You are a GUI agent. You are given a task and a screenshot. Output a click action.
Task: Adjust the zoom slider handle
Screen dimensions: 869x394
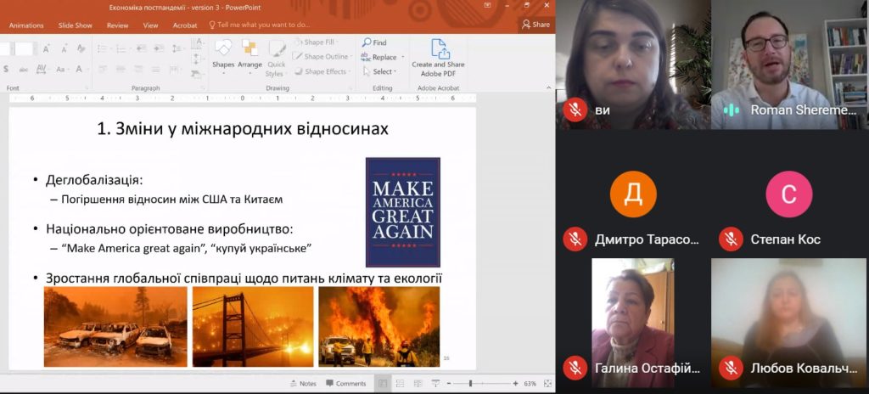(471, 384)
